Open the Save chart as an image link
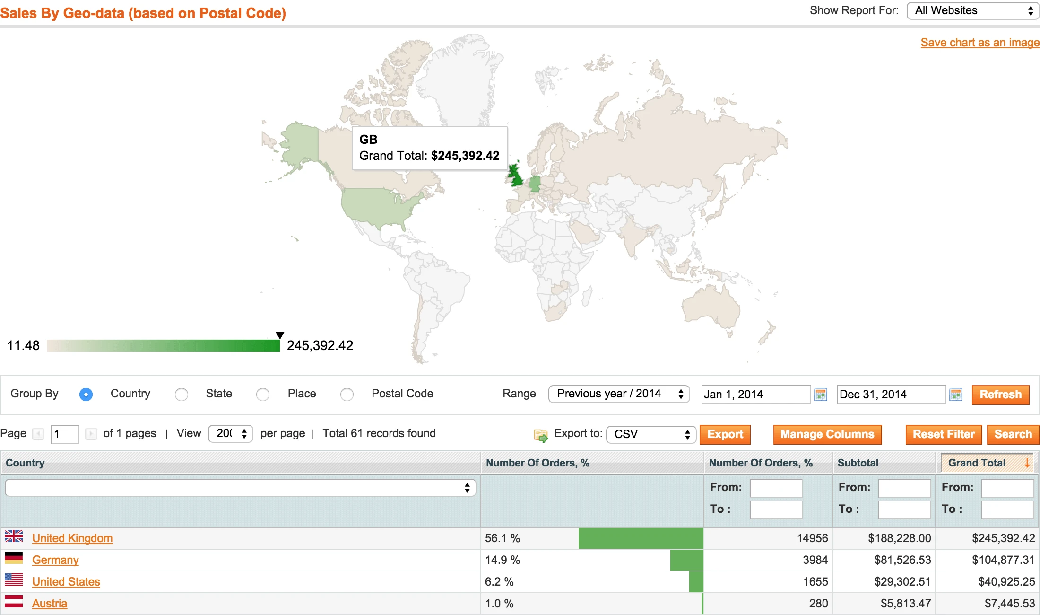 pyautogui.click(x=979, y=42)
